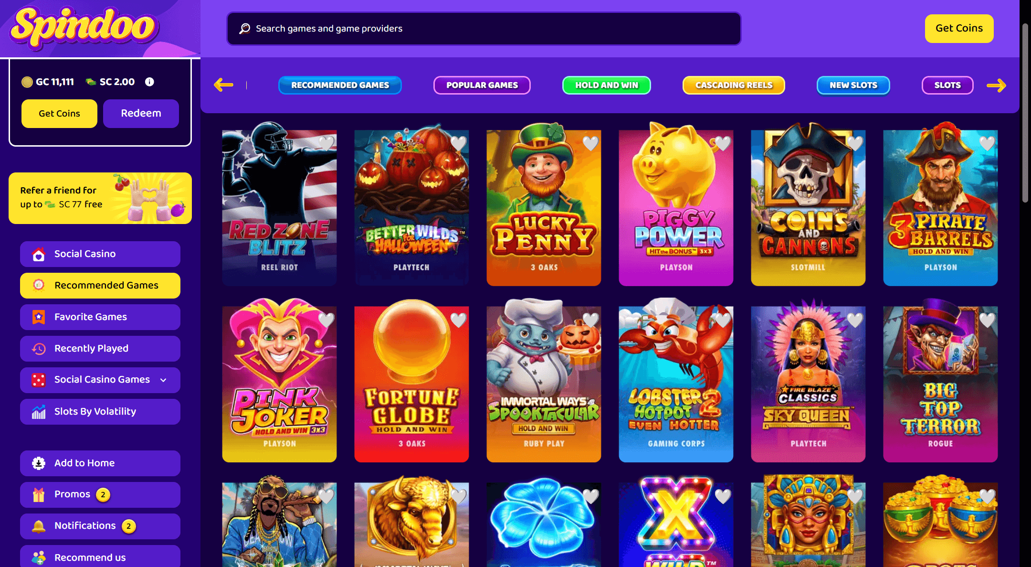Viewport: 1031px width, 567px height.
Task: Click the Spindoo logo
Action: (84, 27)
